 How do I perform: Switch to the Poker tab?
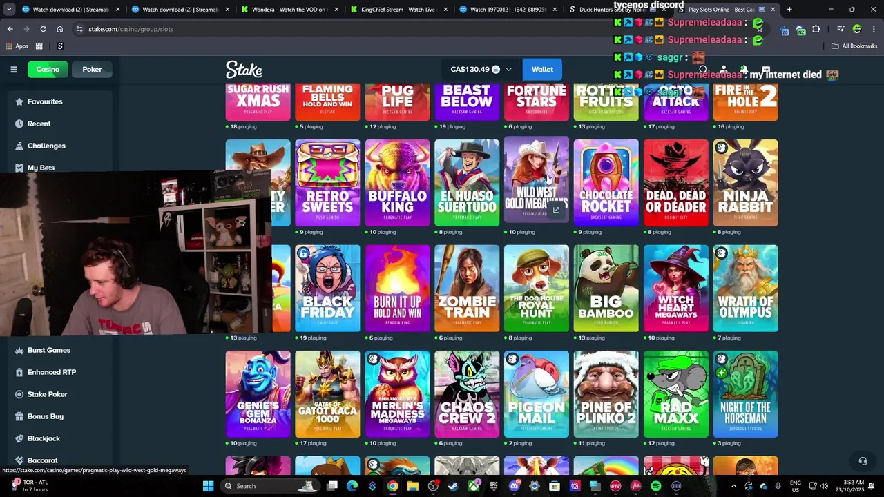(92, 69)
